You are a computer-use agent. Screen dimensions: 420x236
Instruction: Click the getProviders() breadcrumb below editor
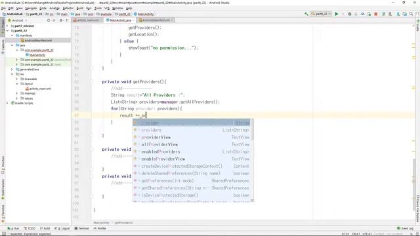click(124, 223)
